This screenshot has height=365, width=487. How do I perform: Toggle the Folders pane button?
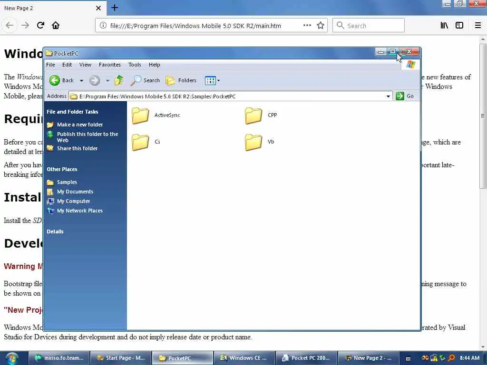click(x=181, y=80)
